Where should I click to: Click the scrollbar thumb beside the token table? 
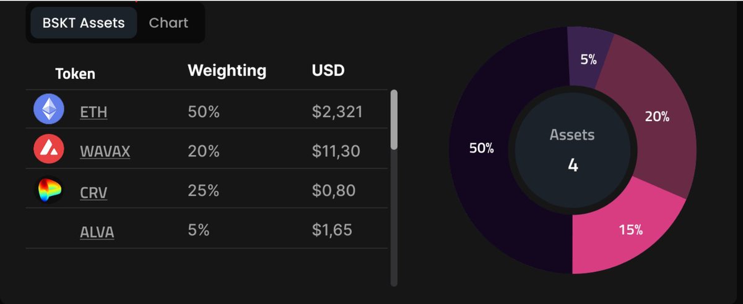click(394, 119)
